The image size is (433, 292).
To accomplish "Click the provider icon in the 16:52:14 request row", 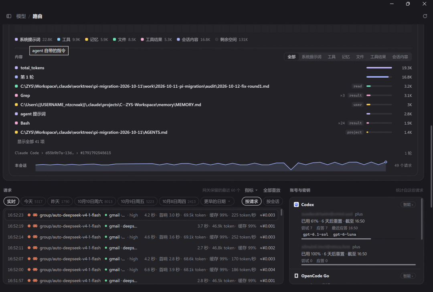I will coord(35,237).
